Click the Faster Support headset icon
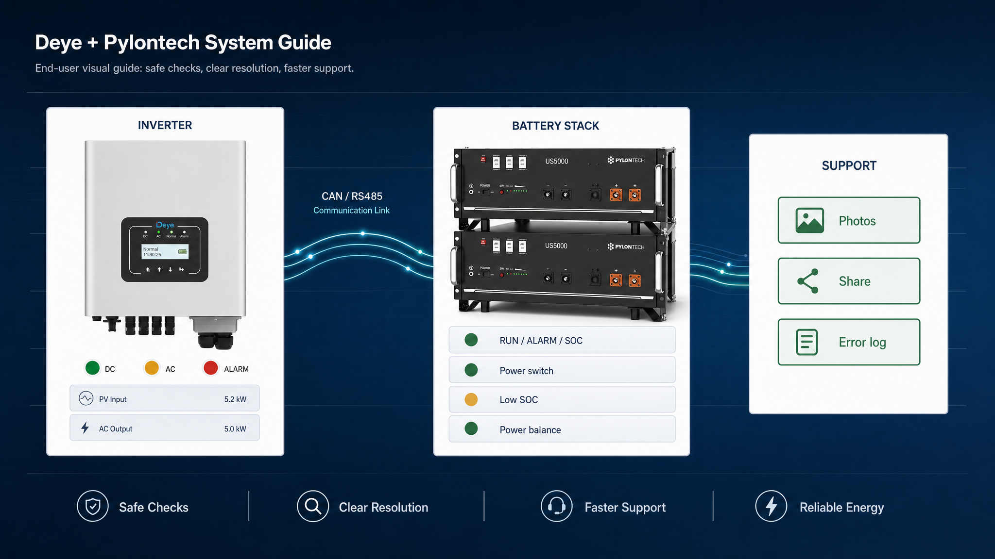Viewport: 995px width, 559px height. 556,506
